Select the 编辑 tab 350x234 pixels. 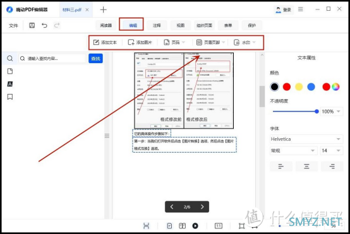[x=133, y=25]
